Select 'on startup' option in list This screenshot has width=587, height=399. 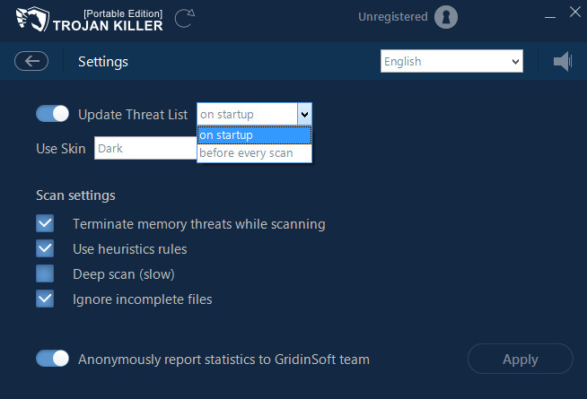254,135
